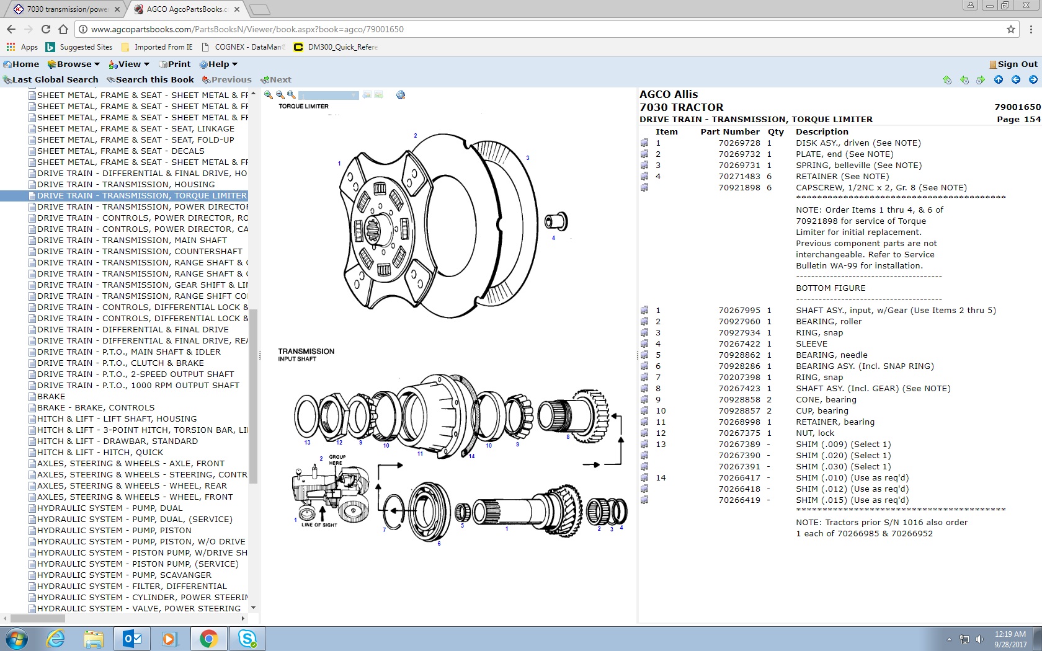Add BEARING, needle 70928862 cart icon
This screenshot has width=1042, height=651.
pos(644,355)
